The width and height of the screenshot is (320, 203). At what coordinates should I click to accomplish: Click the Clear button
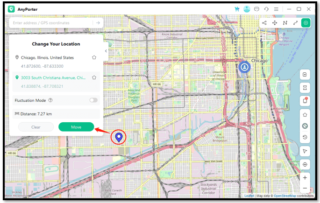pos(36,127)
